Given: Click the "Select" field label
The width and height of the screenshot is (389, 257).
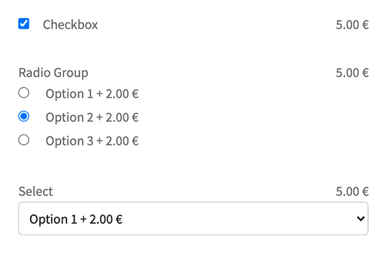Looking at the screenshot, I should pyautogui.click(x=36, y=191).
